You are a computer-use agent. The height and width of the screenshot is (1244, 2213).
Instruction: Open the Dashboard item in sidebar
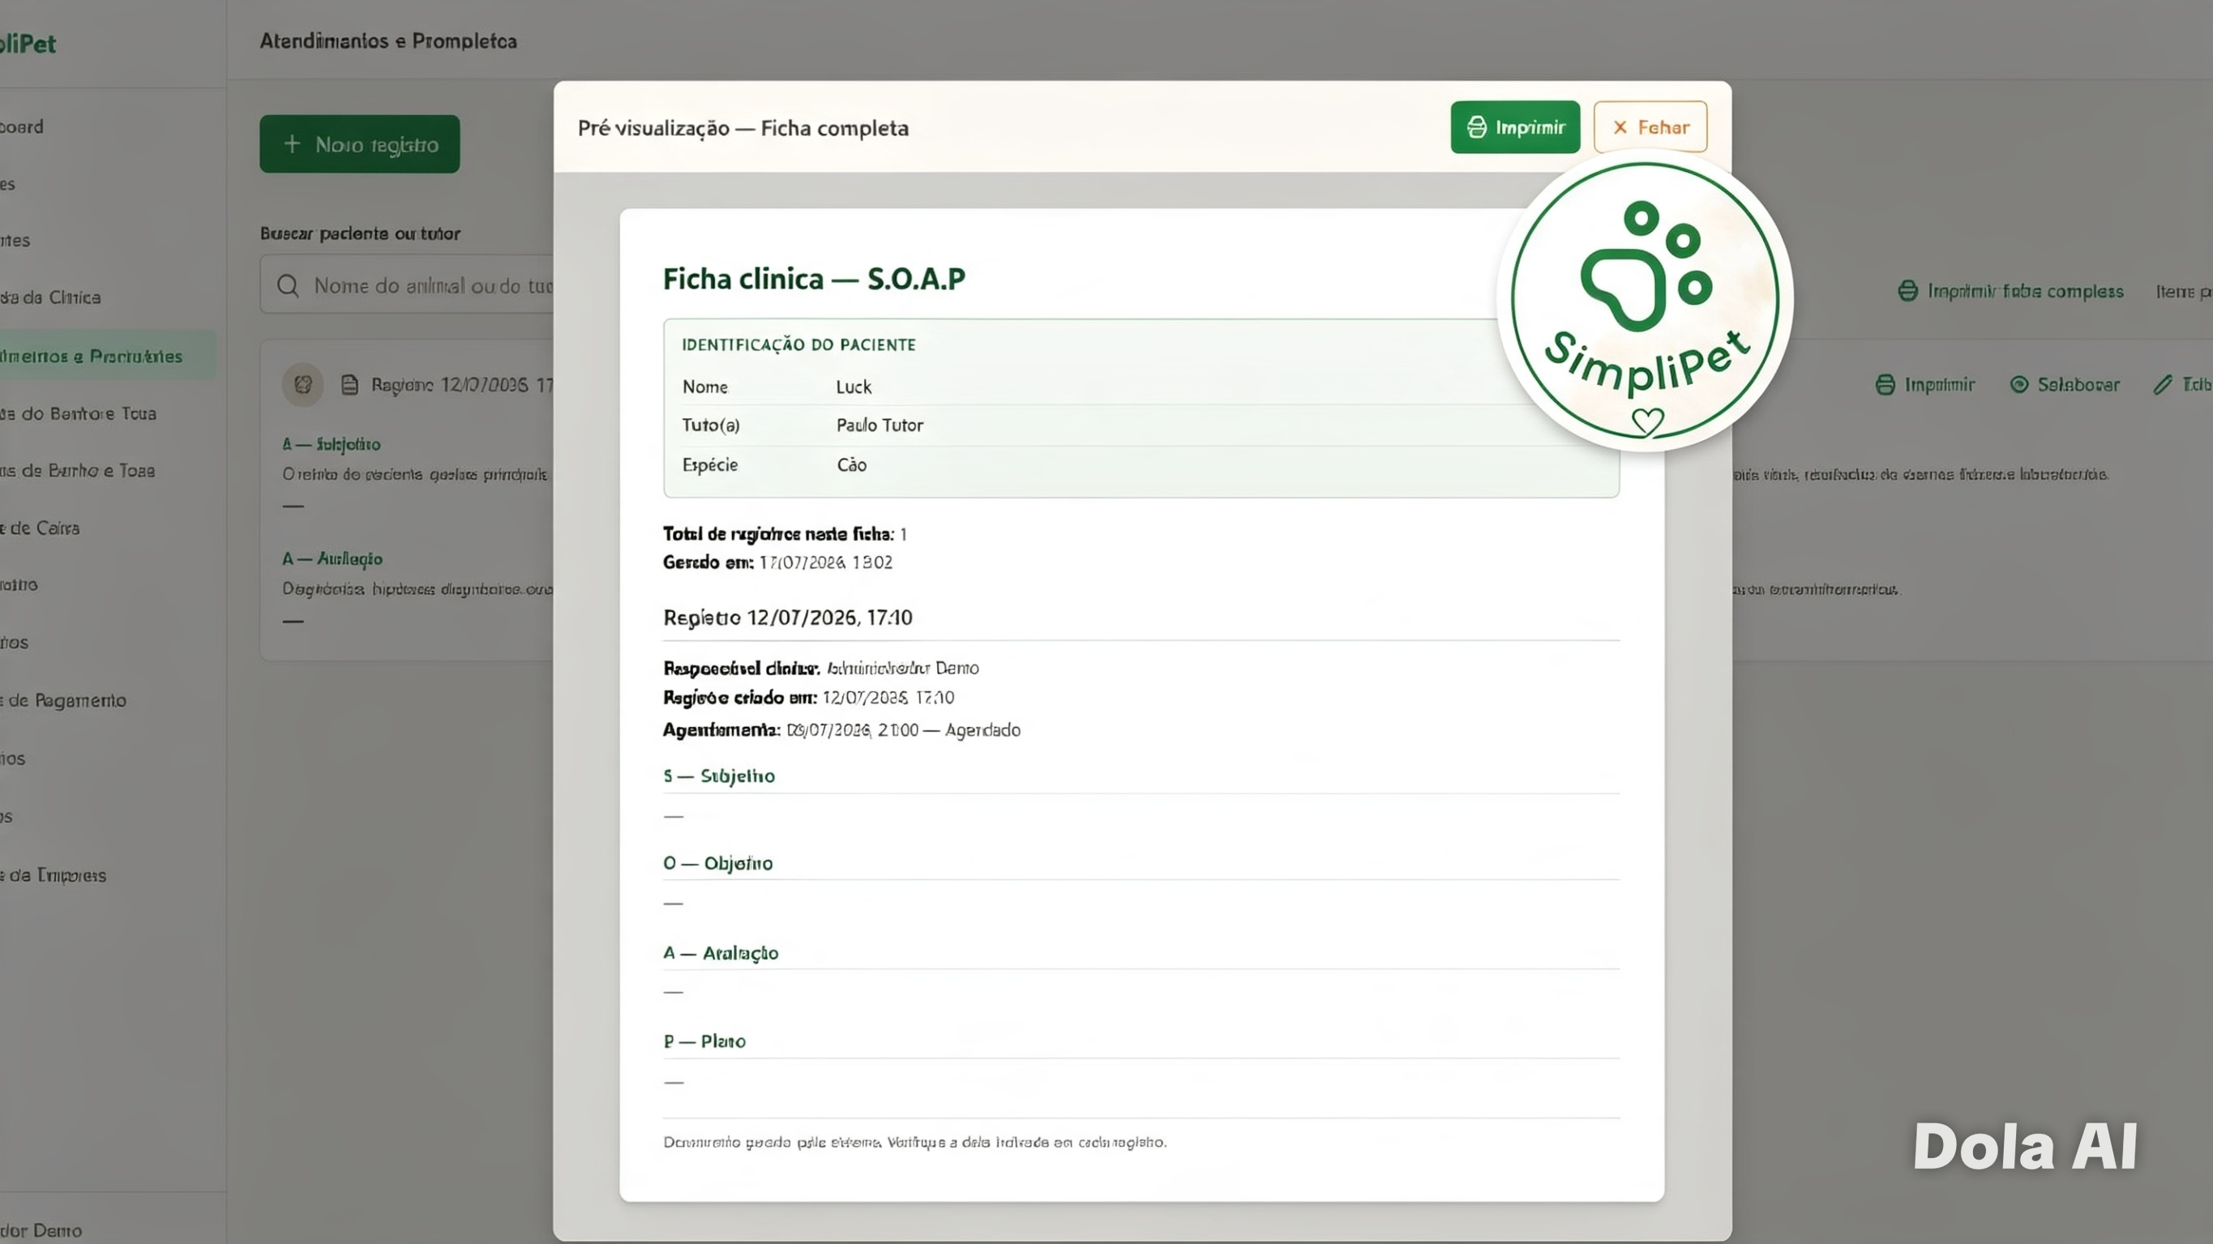click(23, 126)
